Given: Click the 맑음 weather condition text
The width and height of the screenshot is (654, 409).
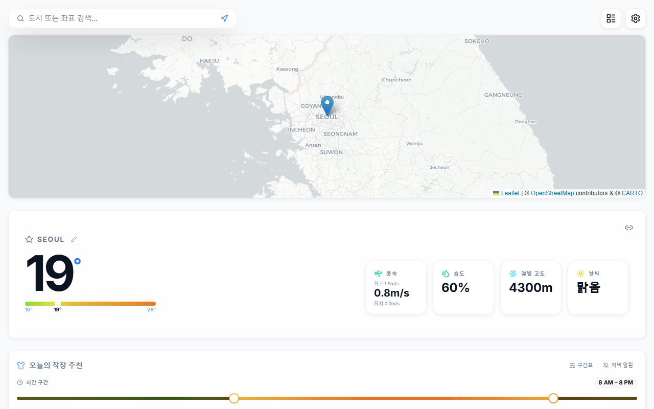Looking at the screenshot, I should (588, 288).
